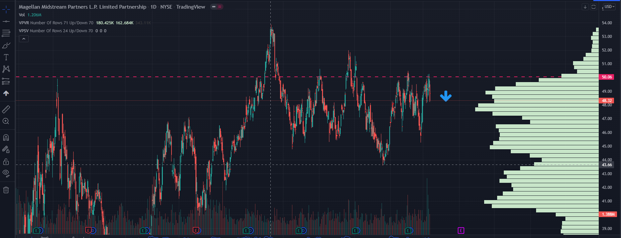Select the crosshair cursor tool
The height and width of the screenshot is (238, 621).
[6, 9]
